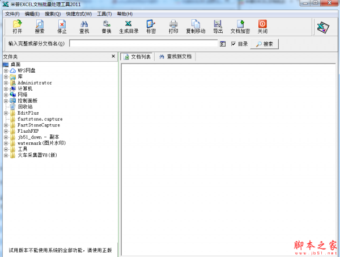
Task: Open the 工具(T) menu
Action: click(104, 14)
